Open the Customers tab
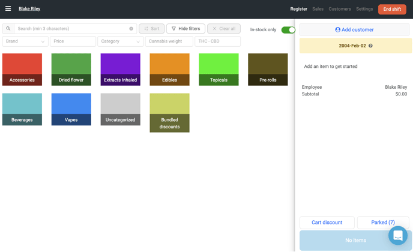This screenshot has width=413, height=252. pyautogui.click(x=340, y=9)
